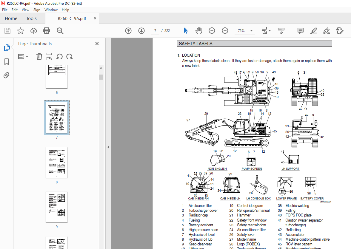This screenshot has width=351, height=249.
Task: Select the page 9 thumbnail
Action: tap(57, 207)
